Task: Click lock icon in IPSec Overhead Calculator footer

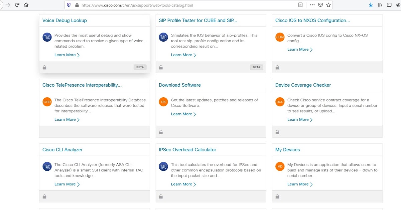Action: (x=161, y=197)
